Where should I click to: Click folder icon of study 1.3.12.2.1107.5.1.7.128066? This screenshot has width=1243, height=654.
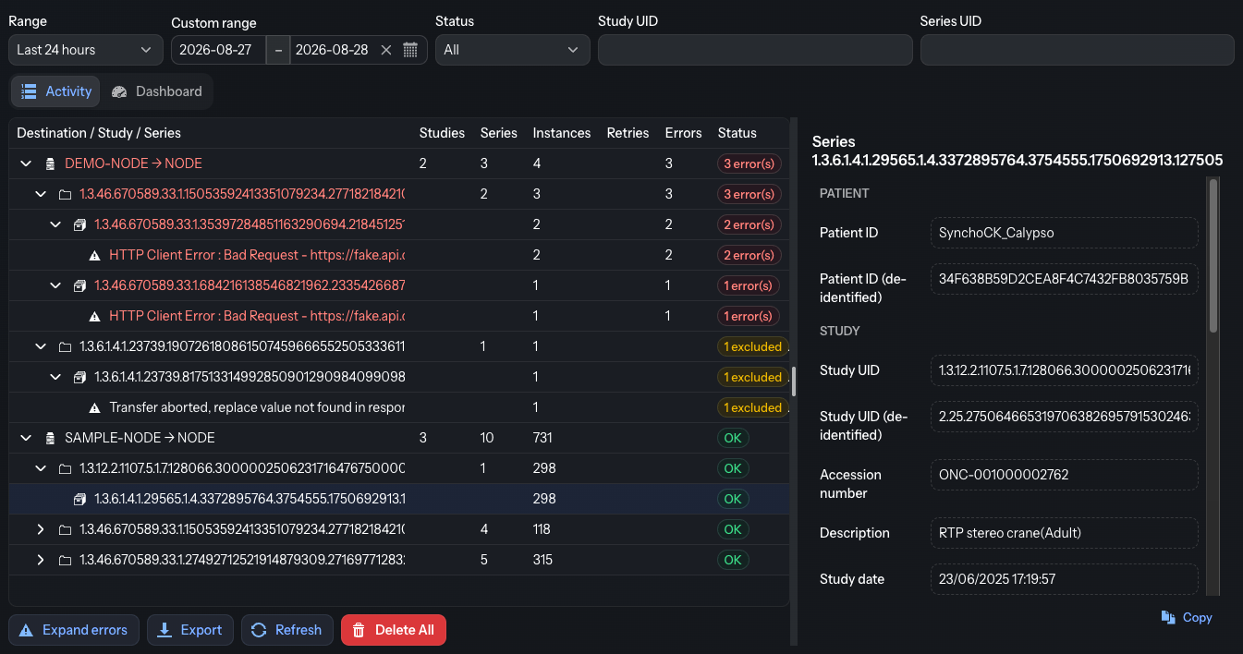(65, 468)
